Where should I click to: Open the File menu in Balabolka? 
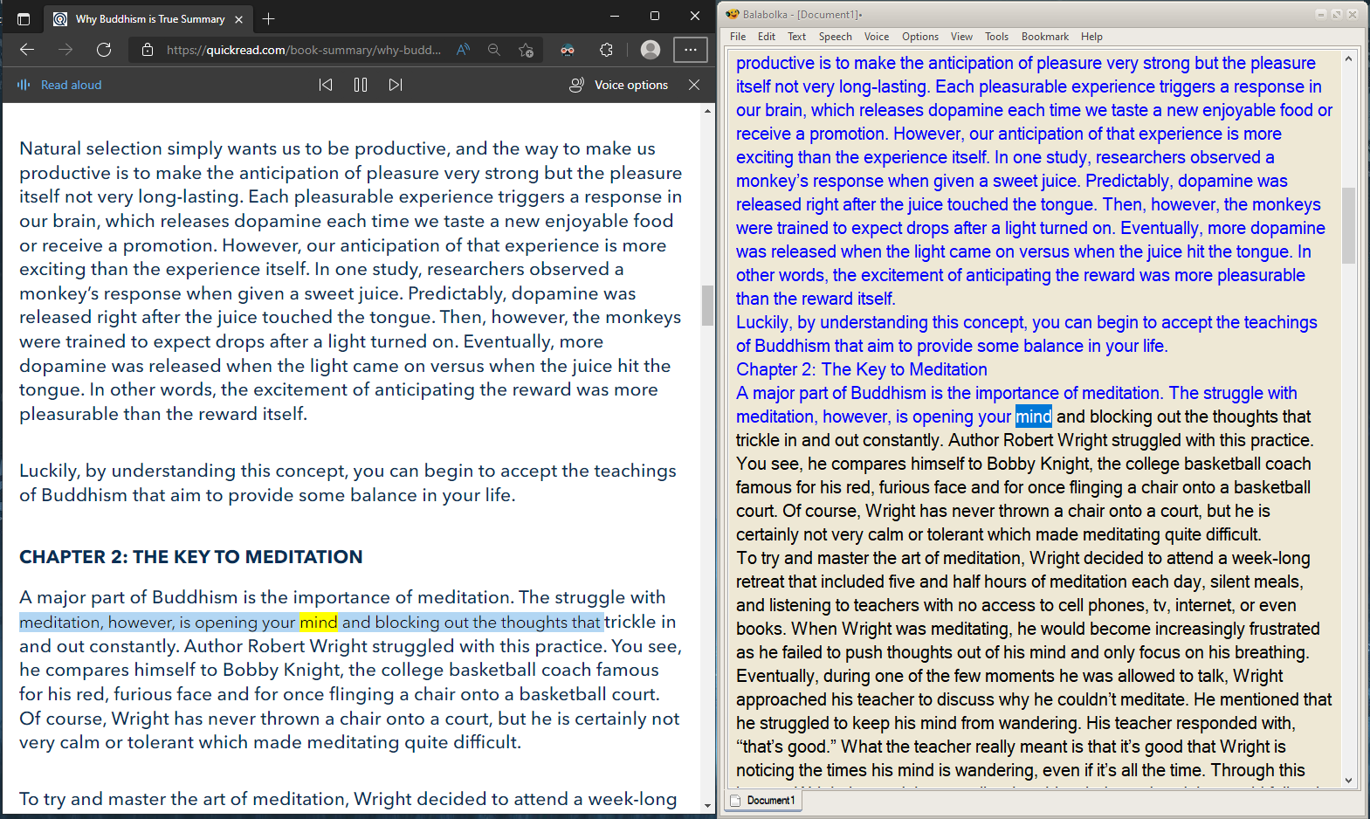point(738,37)
